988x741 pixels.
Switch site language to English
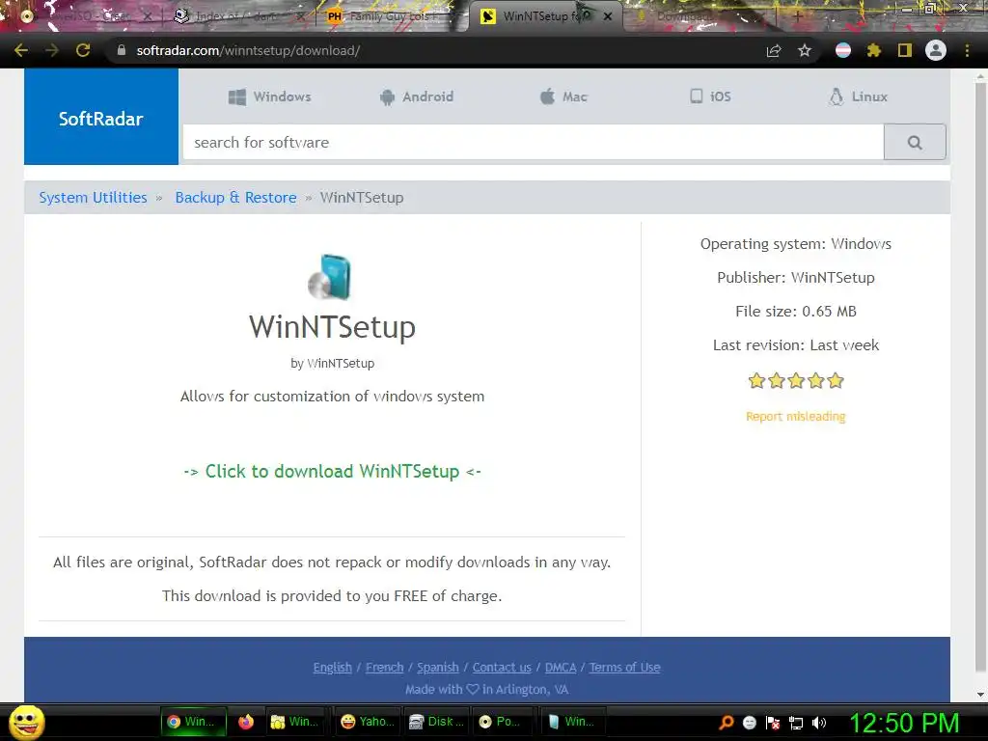click(x=332, y=668)
